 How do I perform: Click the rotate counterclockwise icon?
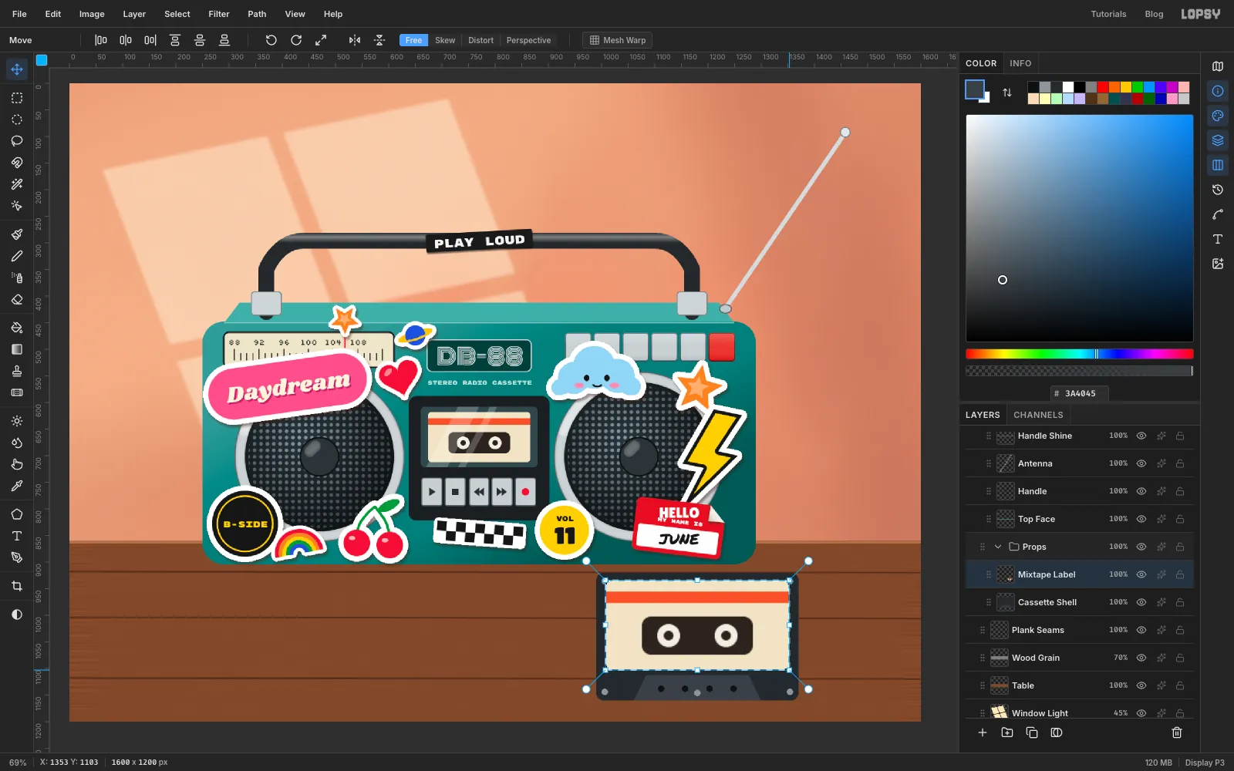click(x=271, y=40)
